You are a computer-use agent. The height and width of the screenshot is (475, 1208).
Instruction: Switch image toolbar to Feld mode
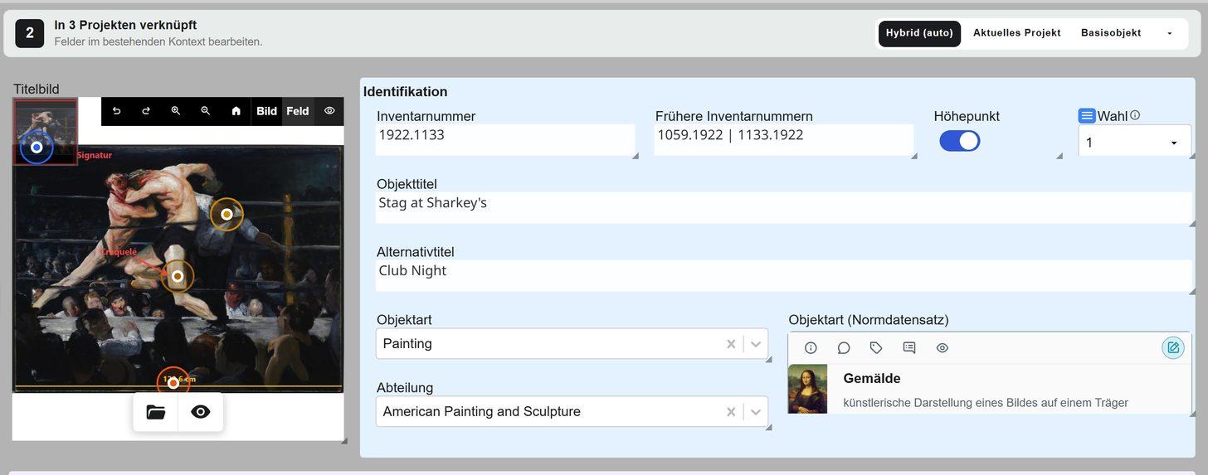[x=298, y=111]
